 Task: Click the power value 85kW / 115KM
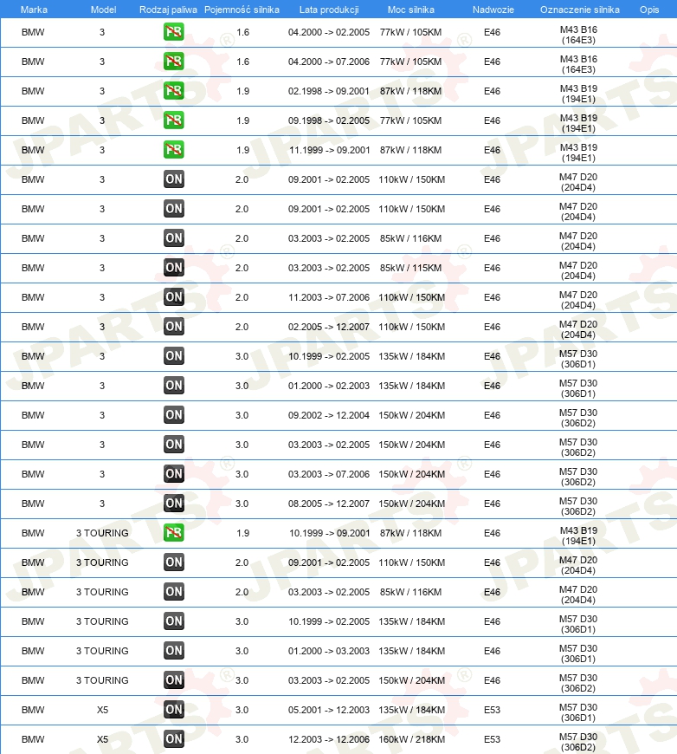pyautogui.click(x=411, y=268)
